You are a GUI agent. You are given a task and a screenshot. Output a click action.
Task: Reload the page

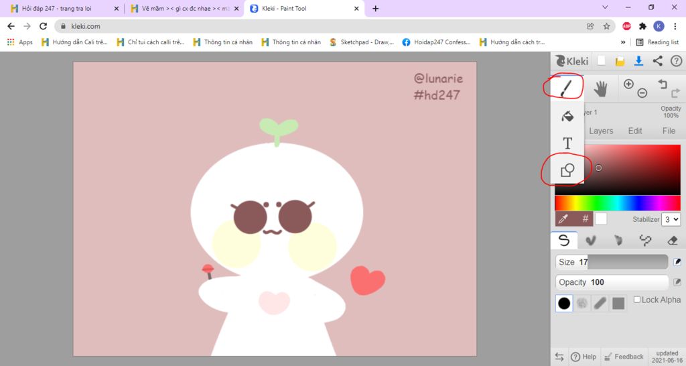[x=43, y=26]
